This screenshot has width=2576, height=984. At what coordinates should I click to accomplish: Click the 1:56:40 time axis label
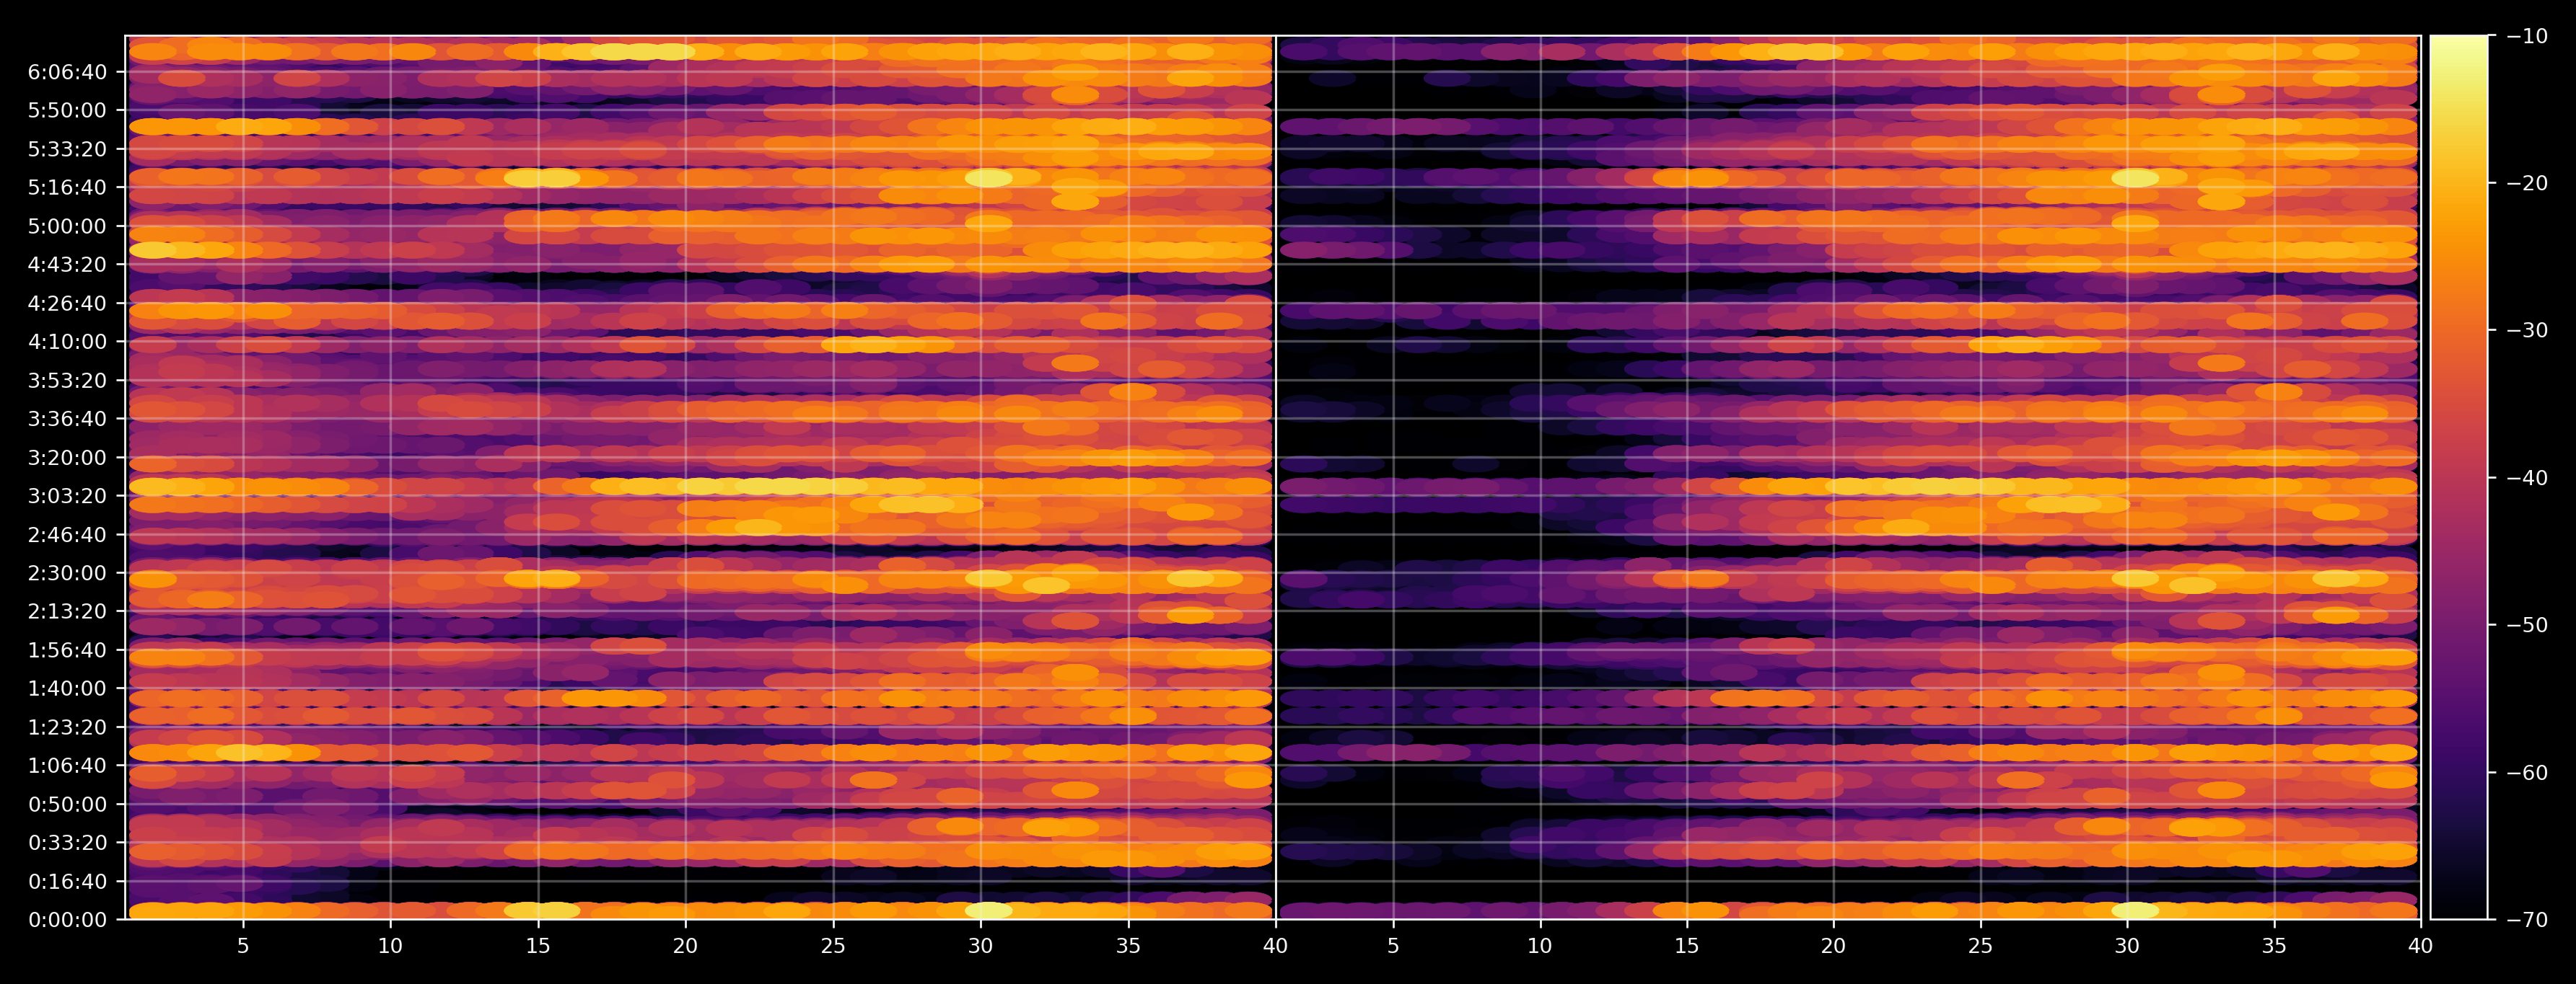pyautogui.click(x=67, y=650)
